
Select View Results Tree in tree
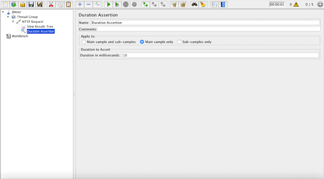(x=40, y=26)
